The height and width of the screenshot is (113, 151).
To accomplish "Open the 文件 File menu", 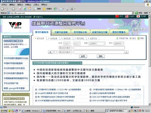I will [x=4, y=5].
